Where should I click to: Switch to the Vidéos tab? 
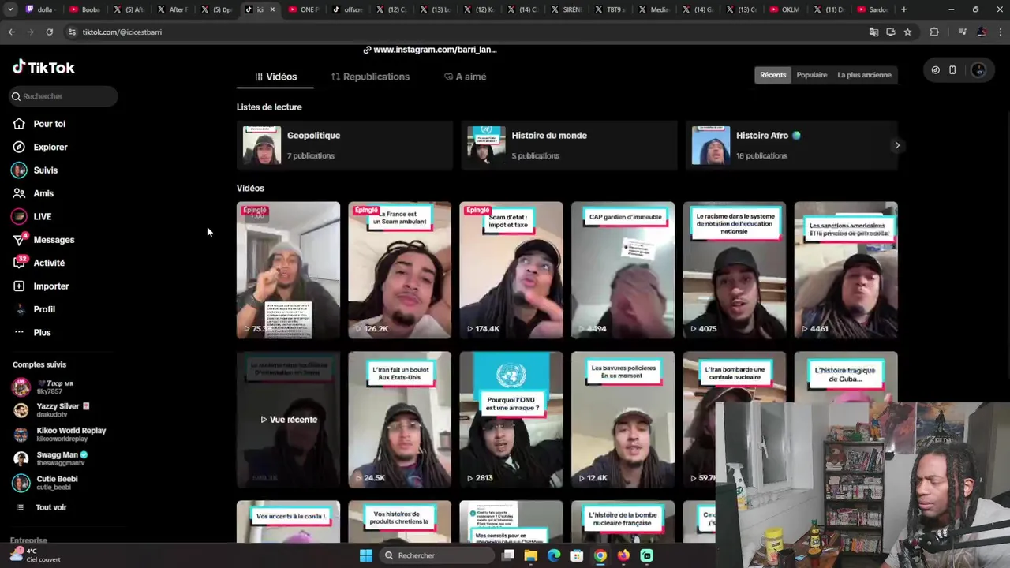coord(275,77)
